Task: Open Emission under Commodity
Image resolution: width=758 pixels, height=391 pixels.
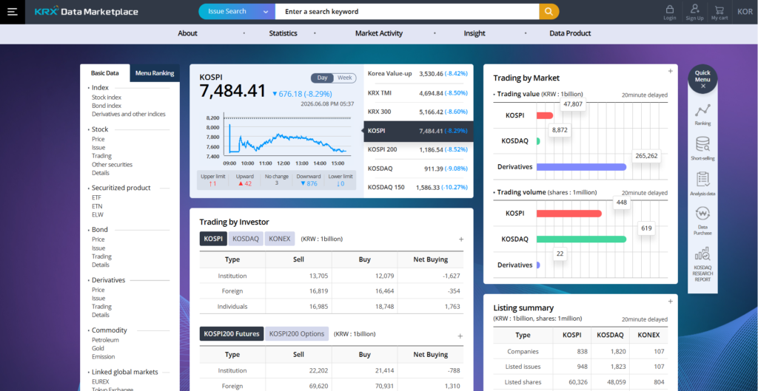Action: (x=104, y=357)
